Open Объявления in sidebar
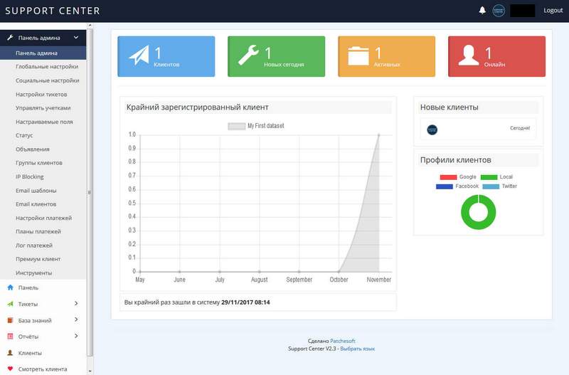Viewport: 569px width, 375px height. click(x=32, y=149)
